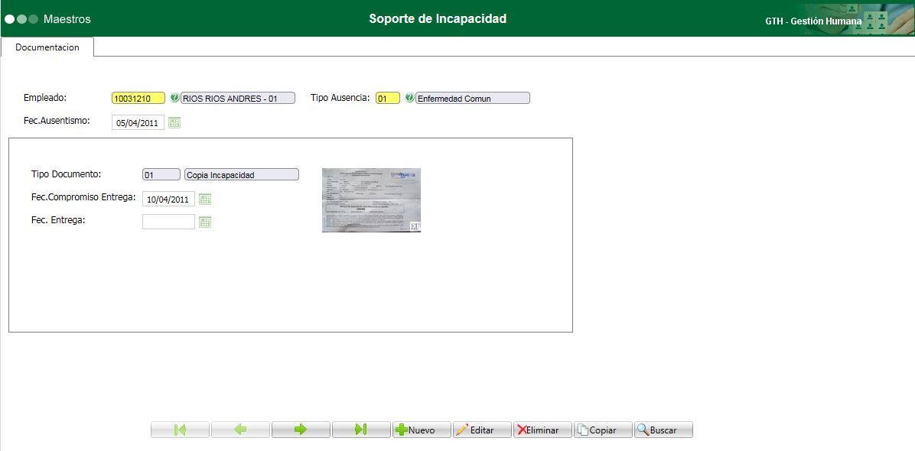Click the Soporte de Incapacidad title
The image size is (915, 451).
(x=438, y=18)
